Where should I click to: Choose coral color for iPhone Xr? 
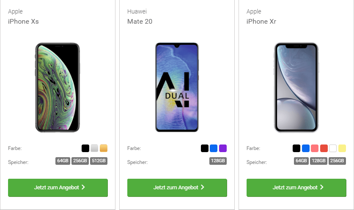pyautogui.click(x=315, y=148)
